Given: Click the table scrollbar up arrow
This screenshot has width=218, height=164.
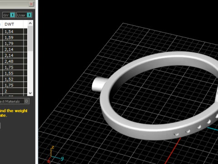Looking at the screenshot, I should 30,23.
